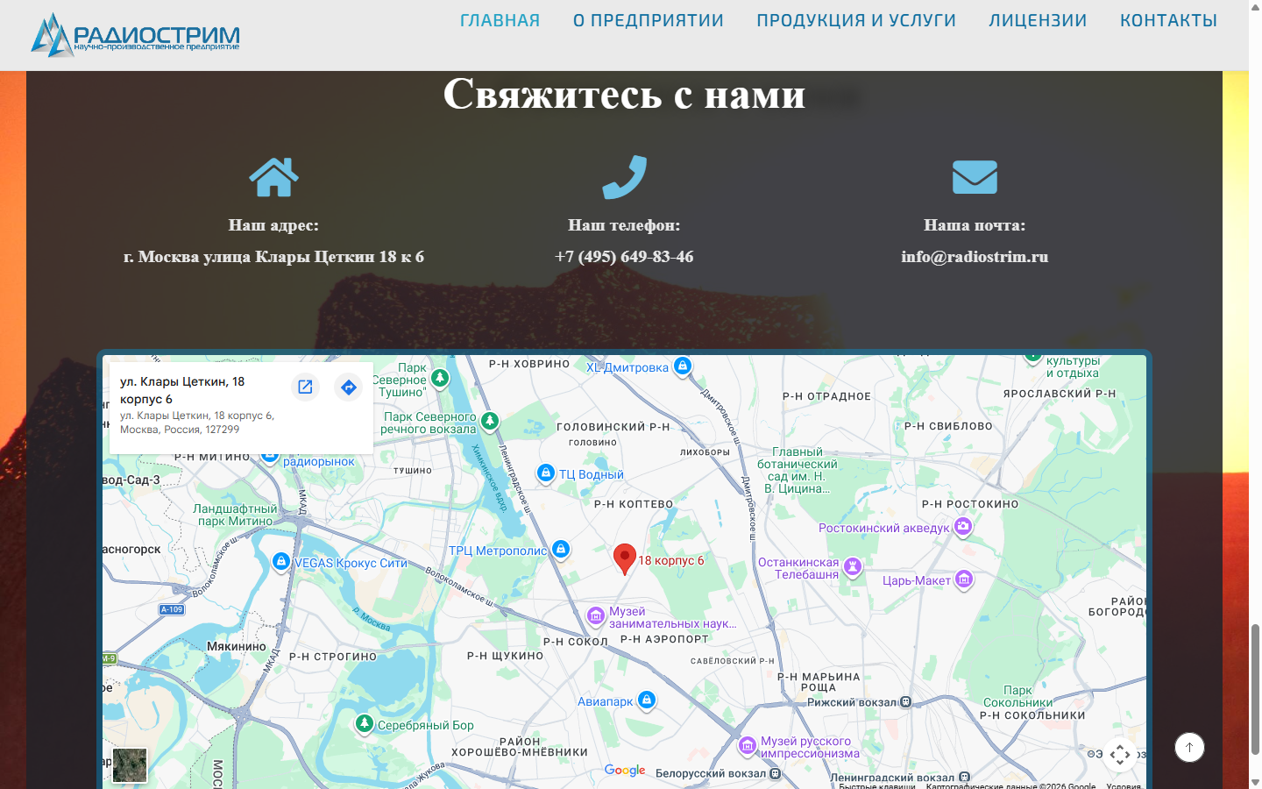Click the phone handset icon

(624, 177)
